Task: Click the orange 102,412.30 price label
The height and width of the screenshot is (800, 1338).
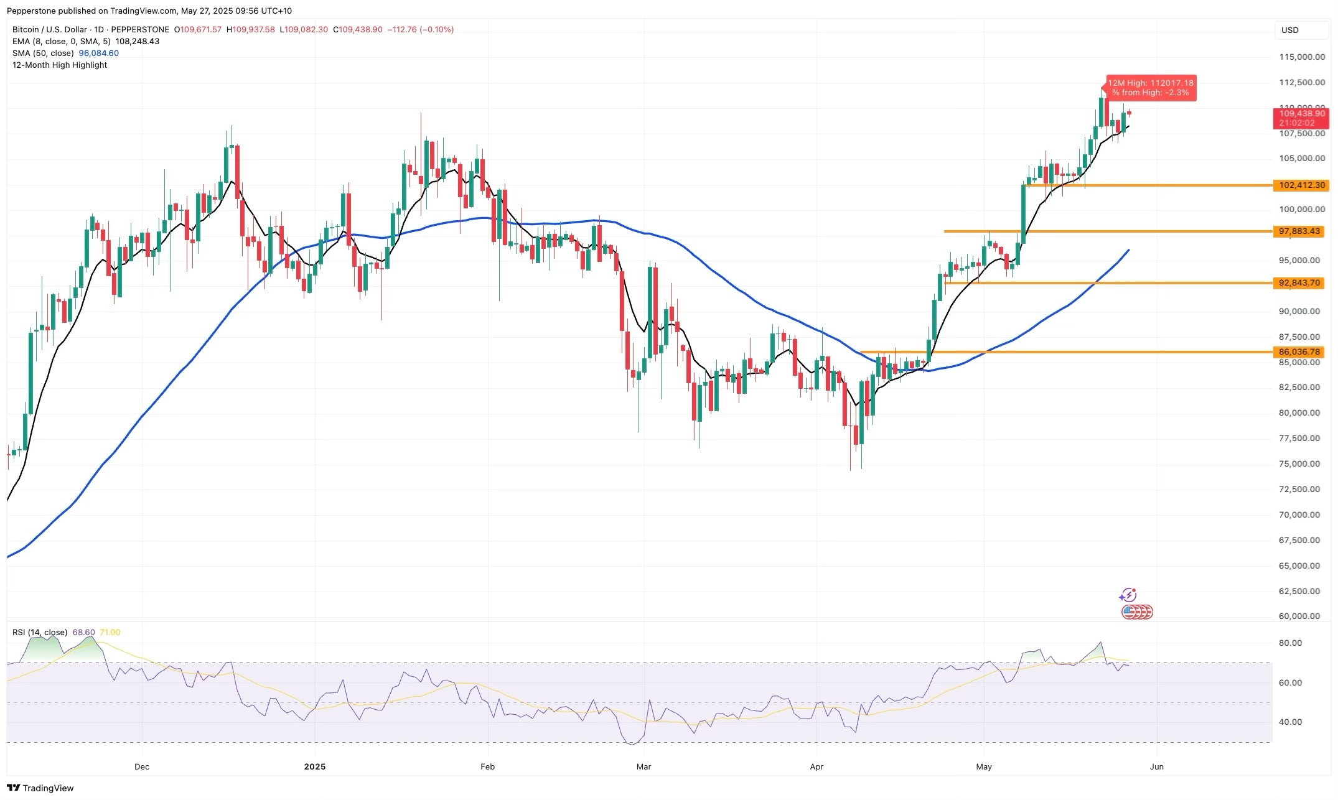Action: [x=1301, y=185]
